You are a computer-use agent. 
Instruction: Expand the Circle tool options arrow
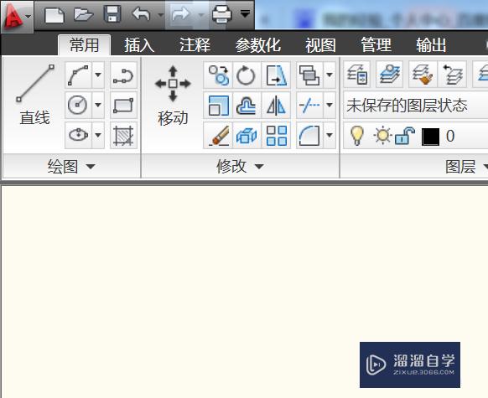(x=98, y=105)
